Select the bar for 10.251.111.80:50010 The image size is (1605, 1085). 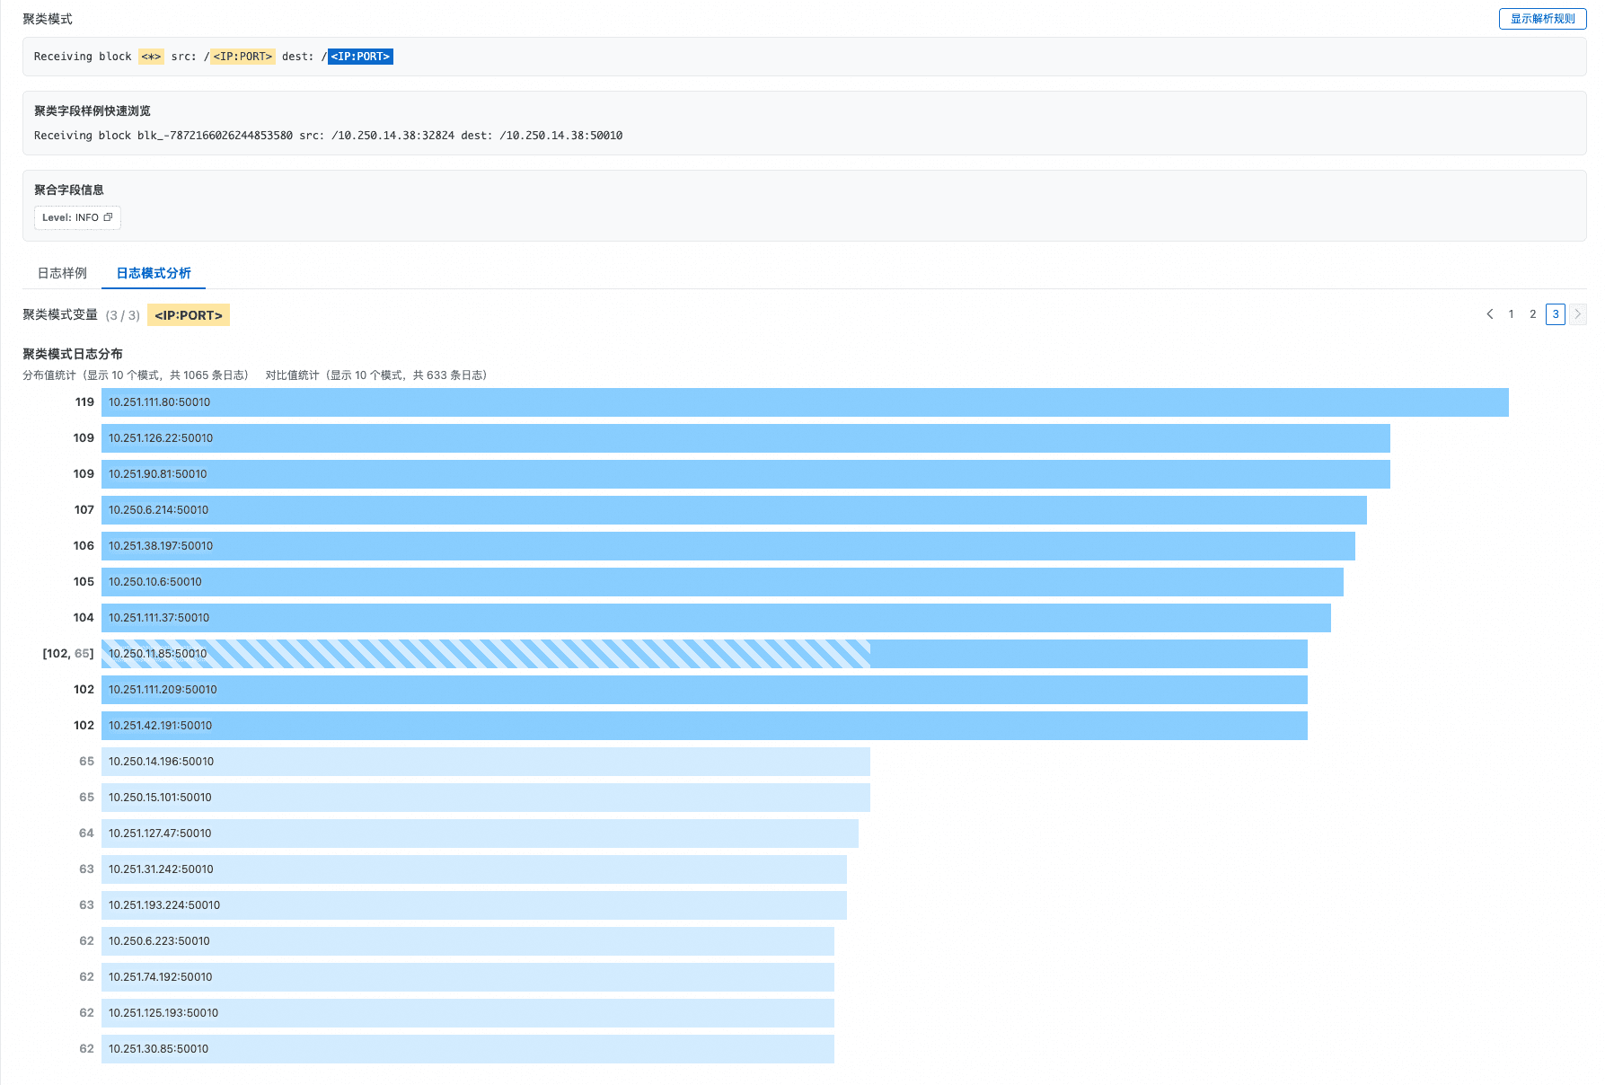point(804,402)
